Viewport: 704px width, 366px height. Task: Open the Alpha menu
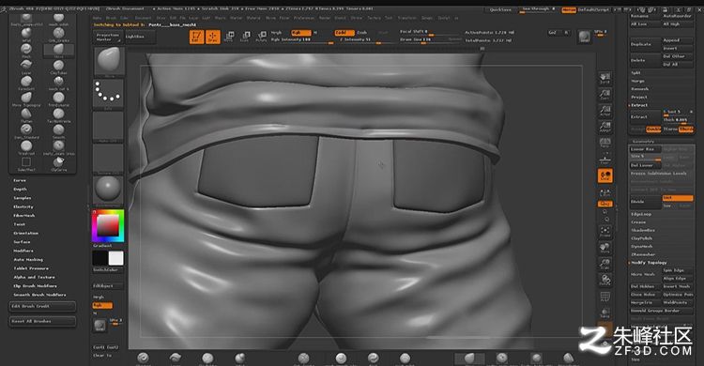[97, 18]
